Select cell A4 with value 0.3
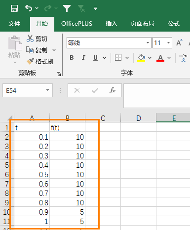The width and height of the screenshot is (190, 230). (32, 155)
